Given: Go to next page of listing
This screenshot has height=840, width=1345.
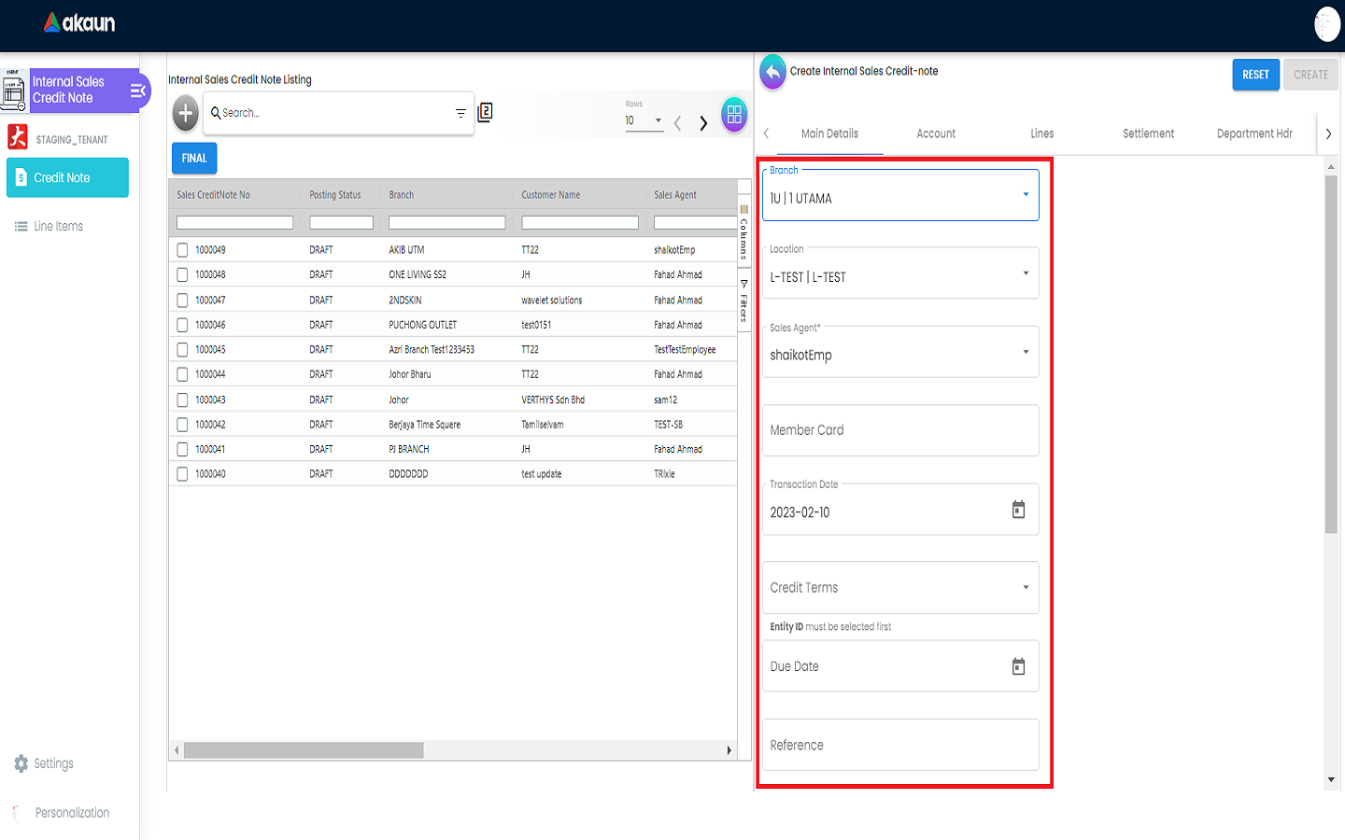Looking at the screenshot, I should point(703,123).
